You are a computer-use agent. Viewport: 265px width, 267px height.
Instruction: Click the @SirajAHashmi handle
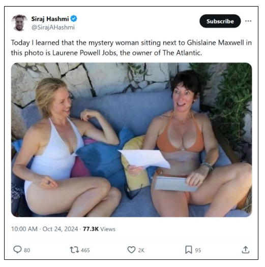click(53, 27)
